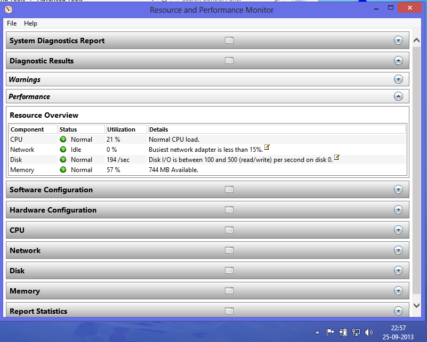This screenshot has width=427, height=342.
Task: Click scrollbar up arrow
Action: (x=416, y=40)
